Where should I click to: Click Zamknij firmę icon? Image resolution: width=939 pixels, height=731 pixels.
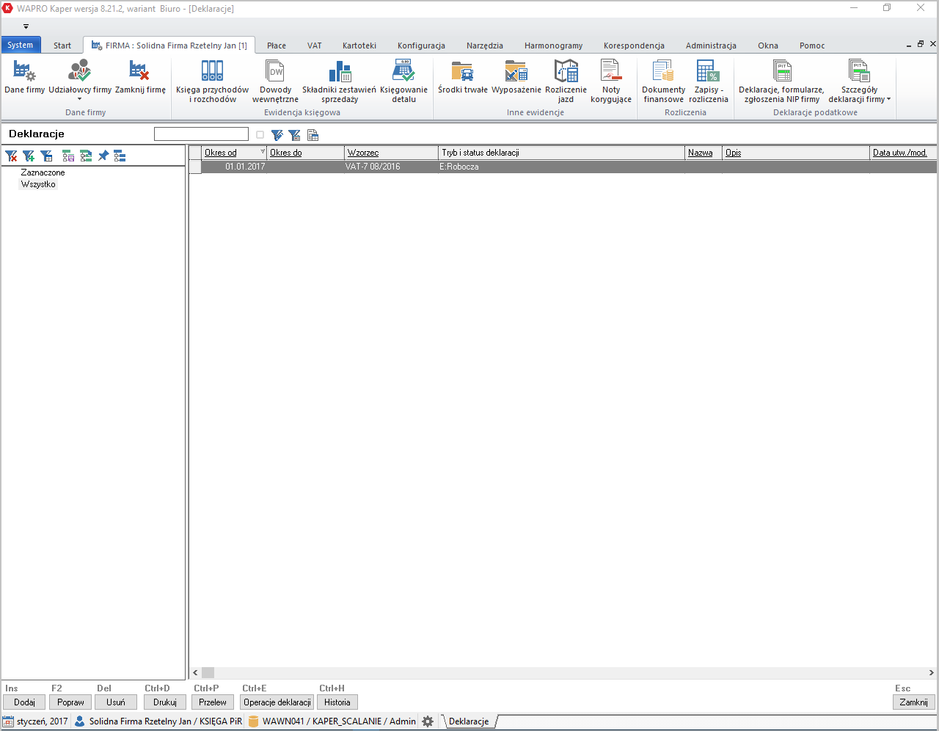pos(139,71)
